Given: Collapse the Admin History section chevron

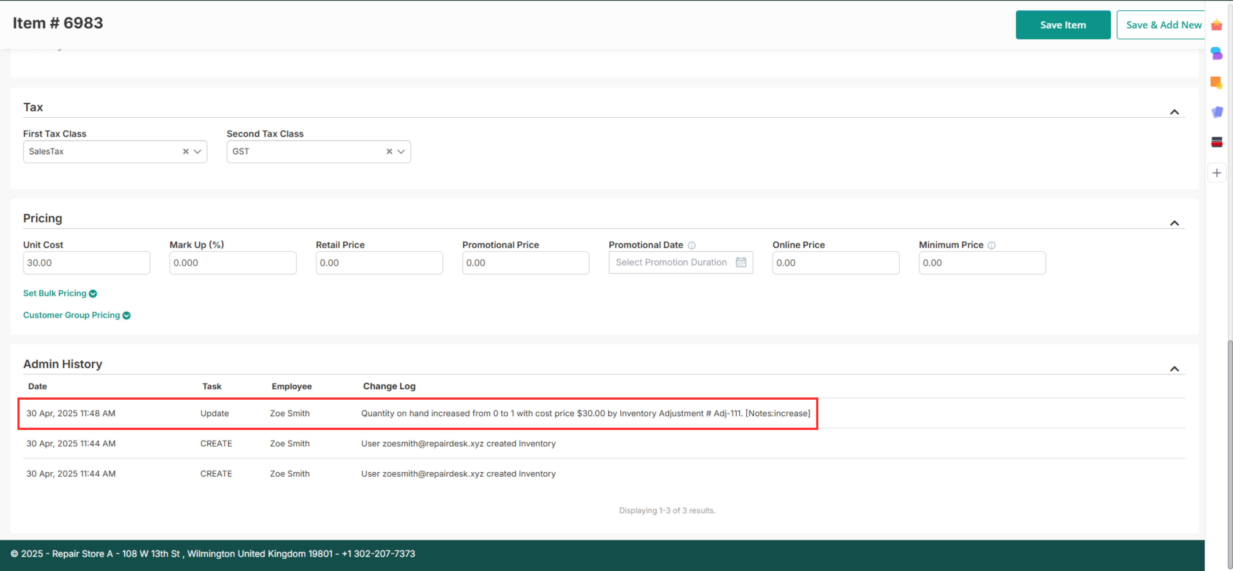Looking at the screenshot, I should [1174, 369].
